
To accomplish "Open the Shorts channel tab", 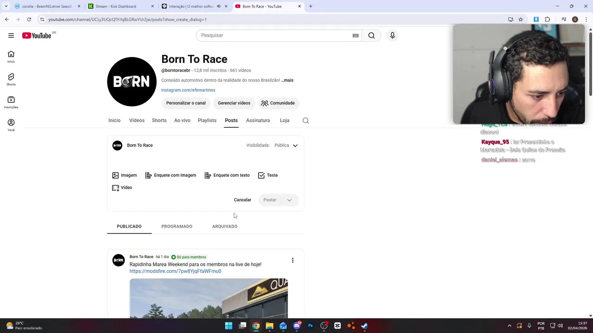I will (x=159, y=121).
